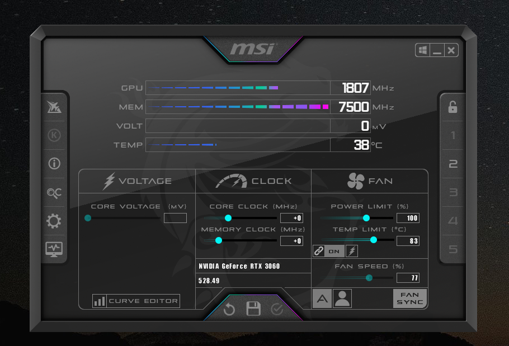Save profile with the floppy disk icon
Image resolution: width=509 pixels, height=346 pixels.
point(253,309)
